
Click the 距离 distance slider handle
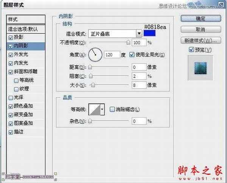pos(90,67)
